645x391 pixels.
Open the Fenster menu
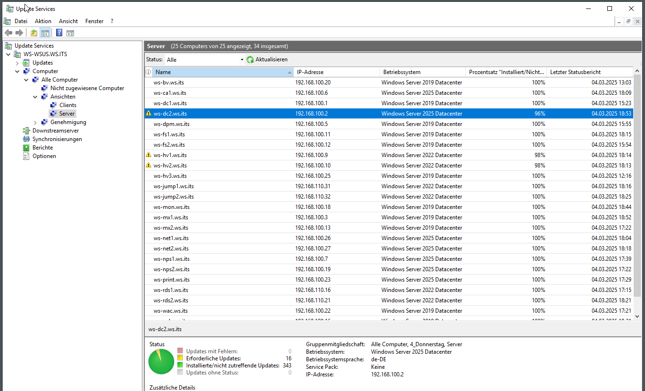[94, 21]
